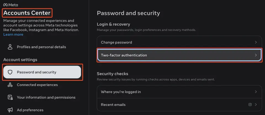Screen dimensions: 265x115
Task: Open the Two-factor authentication chevron arrow
Action: click(256, 55)
